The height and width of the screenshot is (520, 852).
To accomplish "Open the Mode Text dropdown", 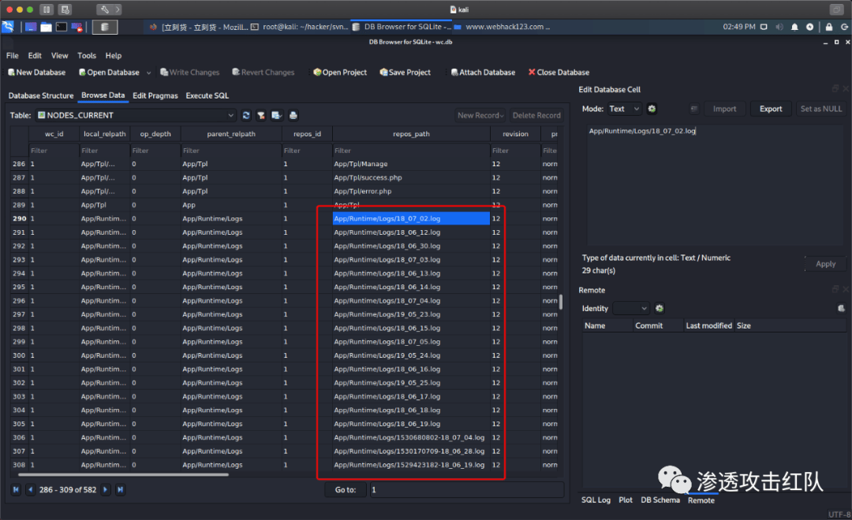I will [625, 109].
